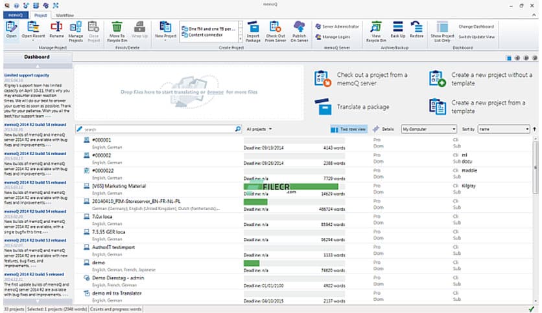Select the 7.0.x loca project
The width and height of the screenshot is (542, 313).
(304, 220)
